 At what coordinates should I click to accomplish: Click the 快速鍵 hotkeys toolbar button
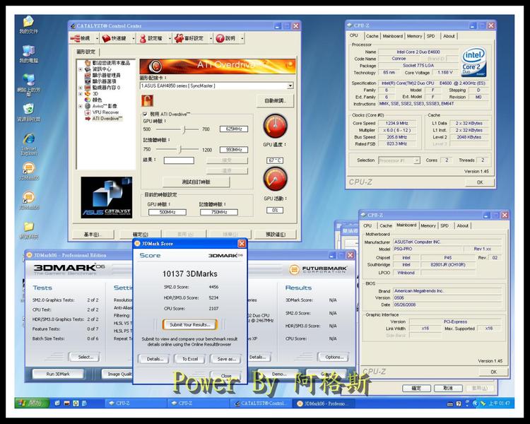tap(115, 38)
